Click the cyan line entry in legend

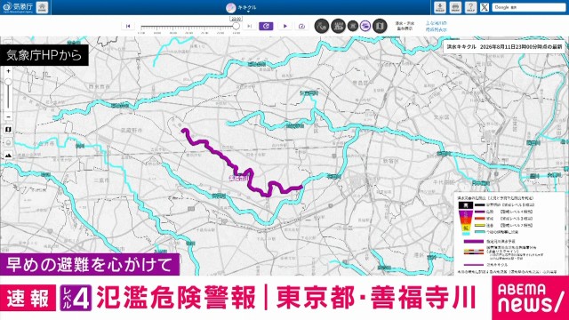point(496,232)
